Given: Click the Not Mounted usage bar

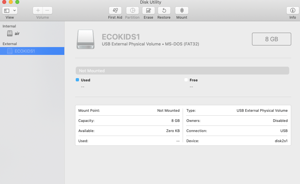Looking at the screenshot, I should [182, 71].
